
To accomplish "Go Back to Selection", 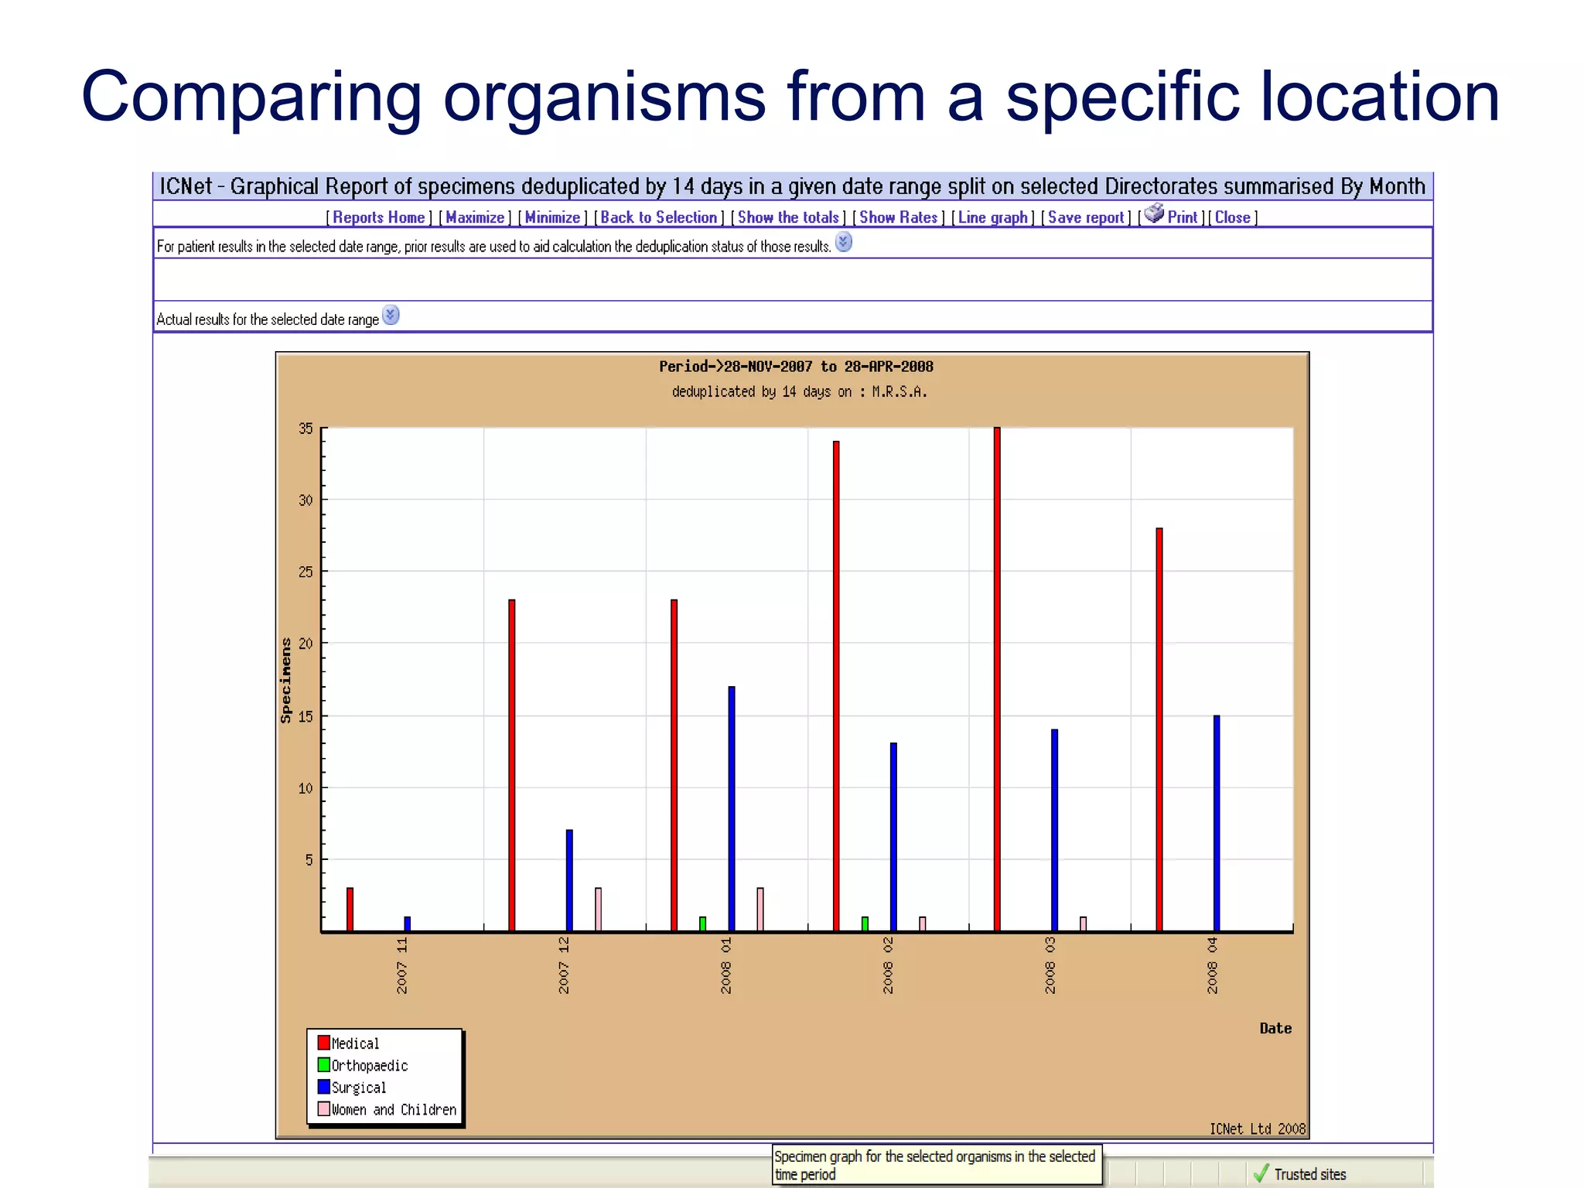I will 658,217.
